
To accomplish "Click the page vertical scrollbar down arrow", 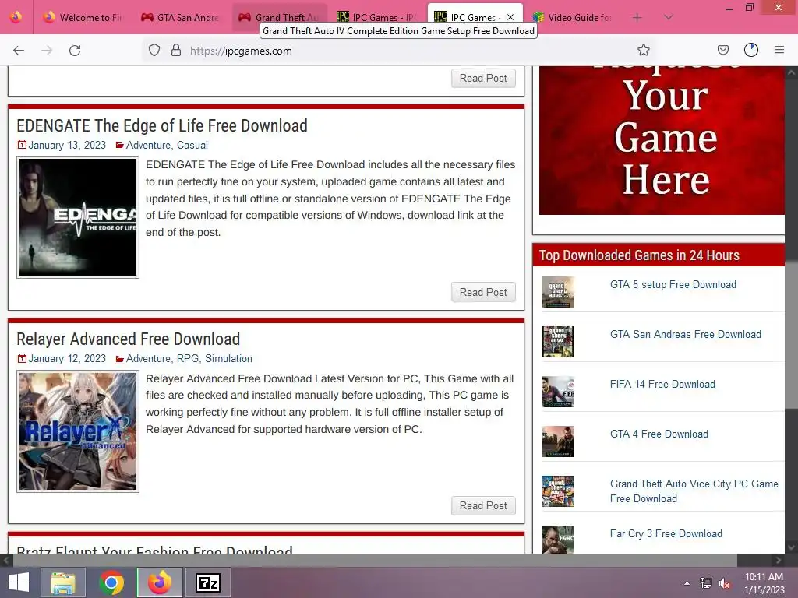I will (x=792, y=547).
